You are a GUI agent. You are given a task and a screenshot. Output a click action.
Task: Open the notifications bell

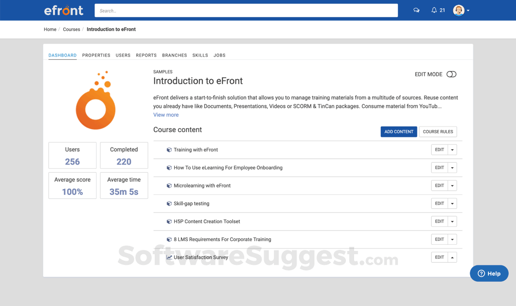pyautogui.click(x=434, y=10)
